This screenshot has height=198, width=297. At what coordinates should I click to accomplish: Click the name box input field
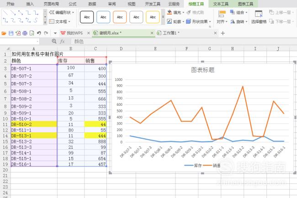pyautogui.click(x=19, y=41)
